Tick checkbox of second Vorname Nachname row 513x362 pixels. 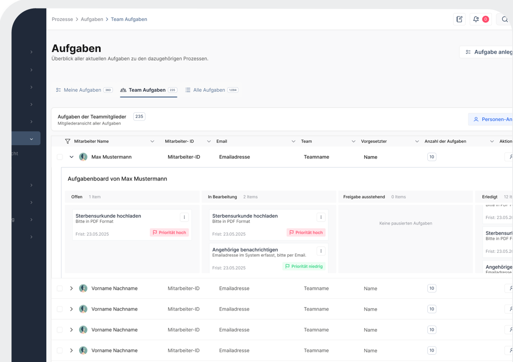[60, 309]
